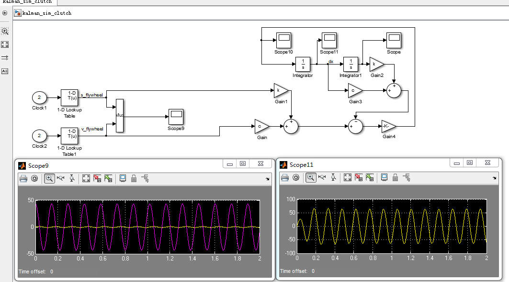Toggle the lock axes selection in Scope9
The width and height of the screenshot is (509, 282).
point(134,179)
